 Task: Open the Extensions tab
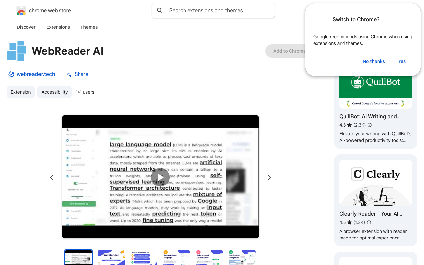click(x=58, y=27)
